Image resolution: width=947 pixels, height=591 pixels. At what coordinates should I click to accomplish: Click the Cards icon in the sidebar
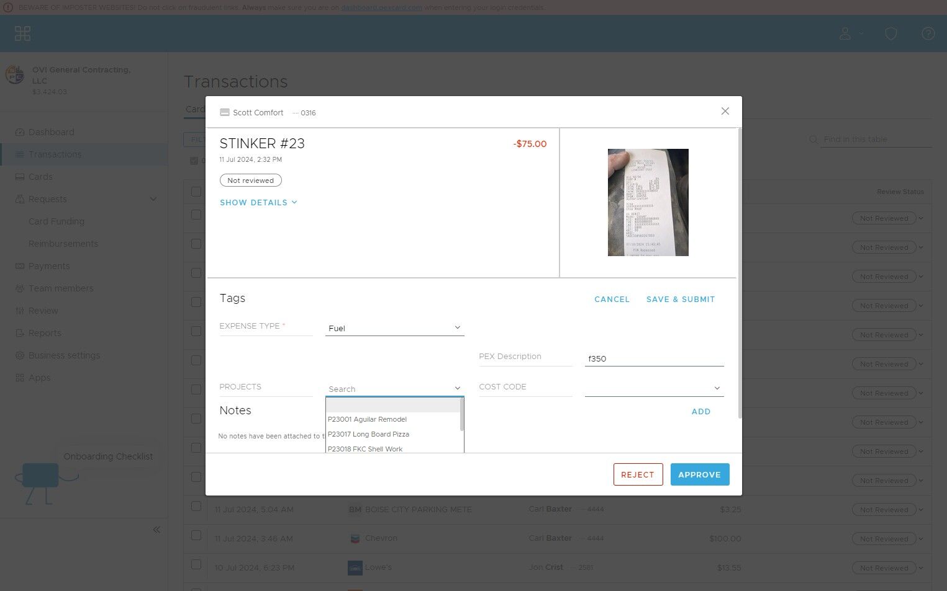20,177
